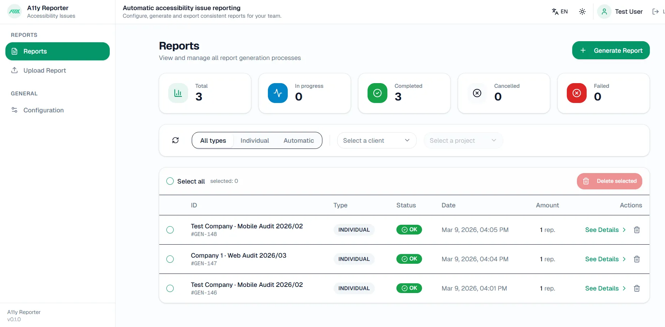665x327 pixels.
Task: Open Upload Report in the sidebar
Action: pos(44,70)
